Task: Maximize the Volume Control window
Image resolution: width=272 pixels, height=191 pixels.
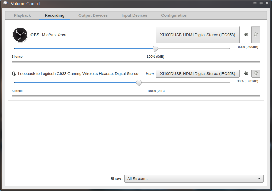Action: [x=261, y=3]
